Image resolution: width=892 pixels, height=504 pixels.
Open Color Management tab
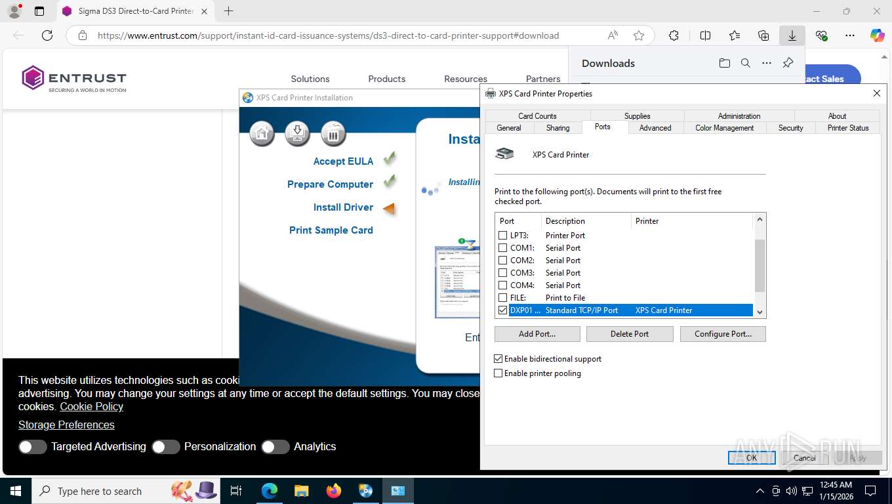(x=725, y=128)
